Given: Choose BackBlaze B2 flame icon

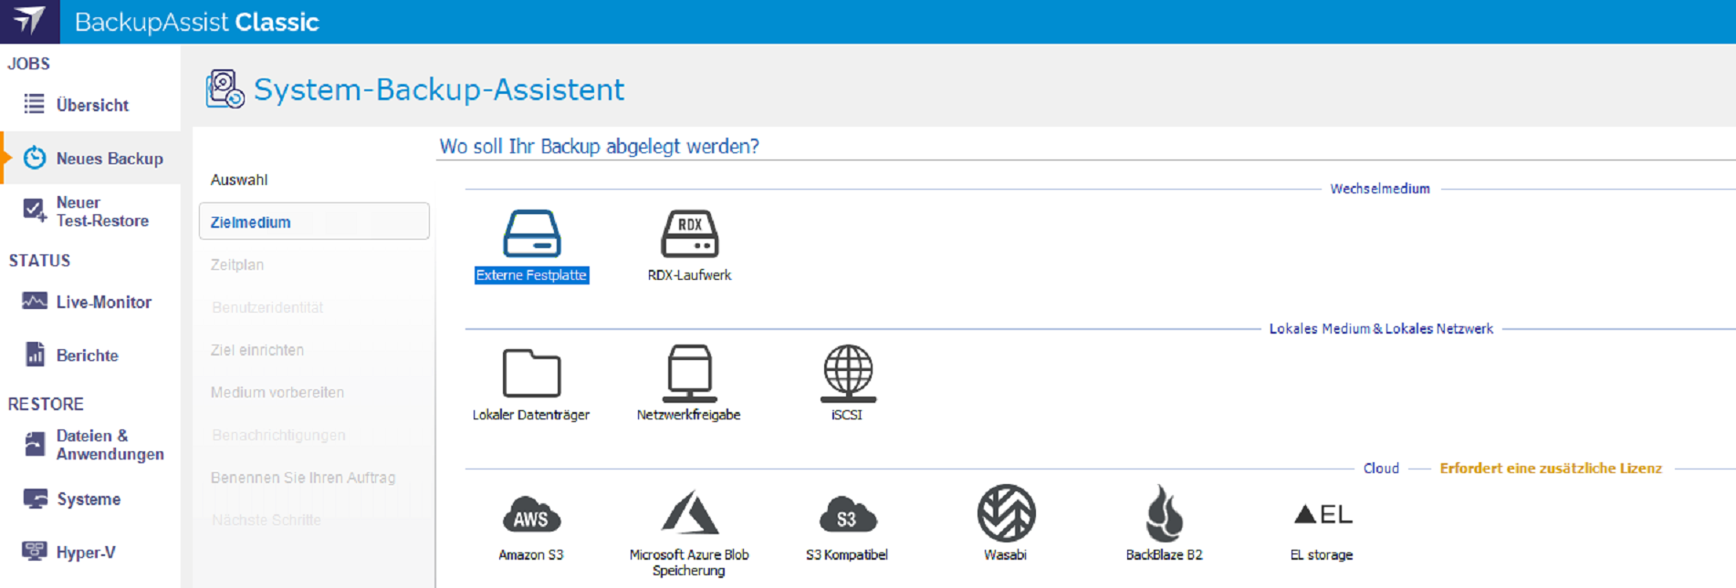Looking at the screenshot, I should pos(1164,515).
